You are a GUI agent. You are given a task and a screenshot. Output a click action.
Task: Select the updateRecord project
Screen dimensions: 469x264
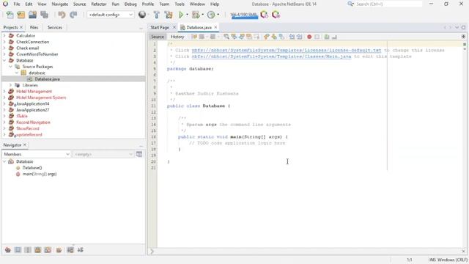click(29, 135)
